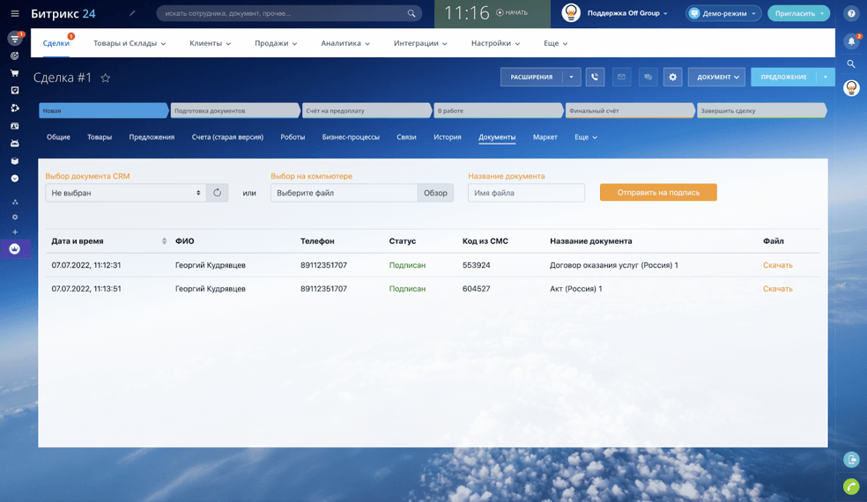Start the workday timer with Начать

[x=512, y=13]
